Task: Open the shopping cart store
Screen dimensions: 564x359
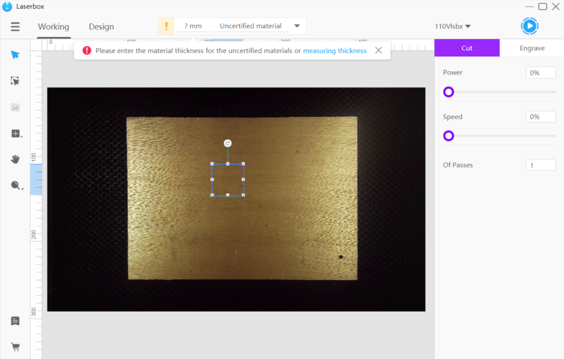Action: (15, 347)
